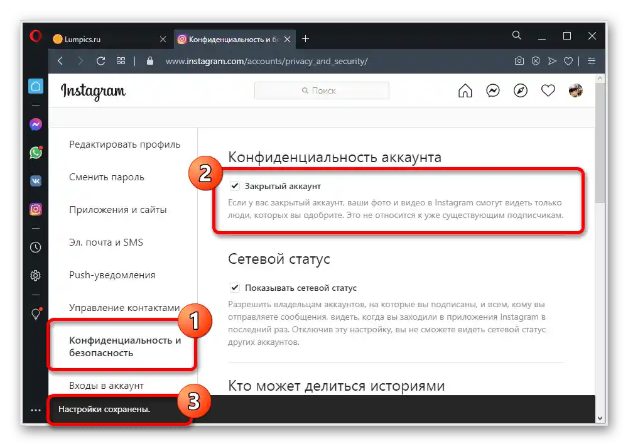
Task: Open Opera sidebar home icon
Action: [36, 86]
